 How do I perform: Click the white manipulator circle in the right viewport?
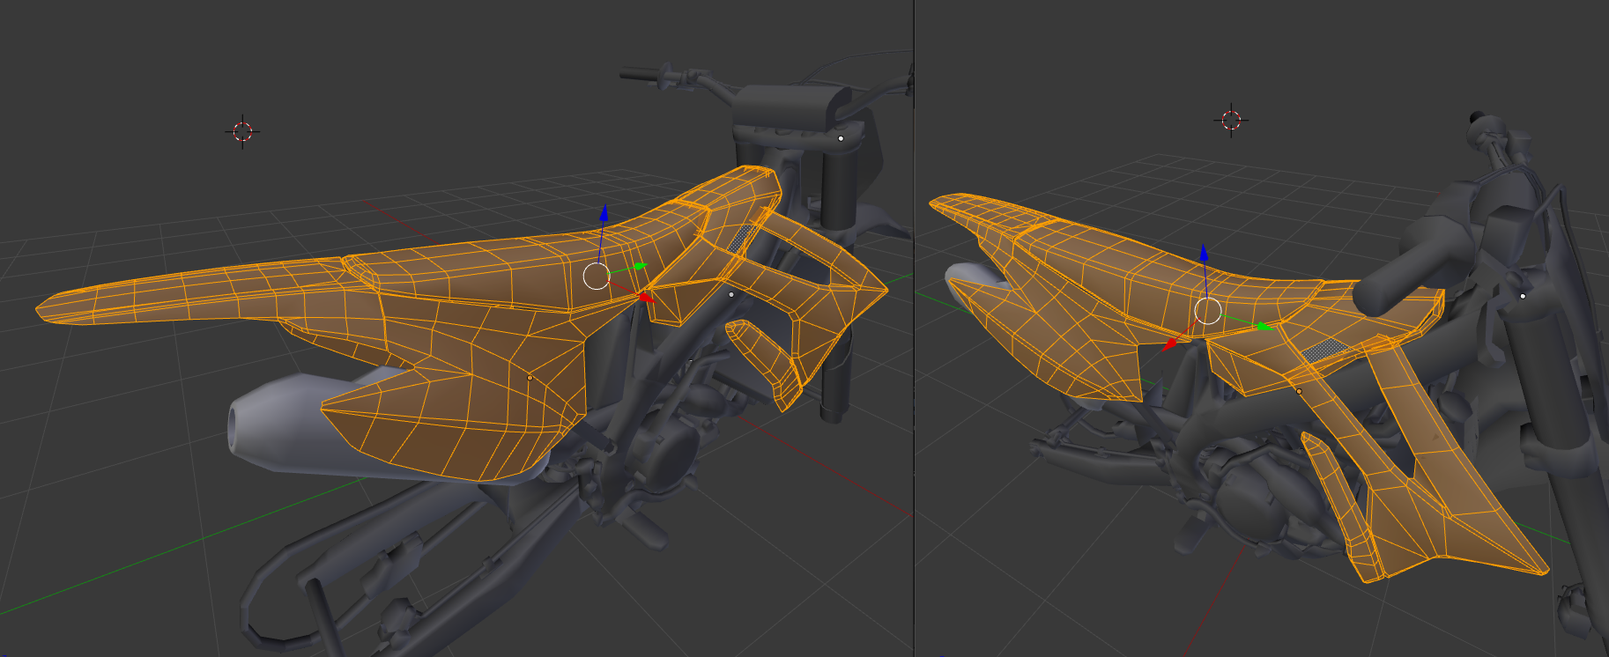click(1207, 311)
